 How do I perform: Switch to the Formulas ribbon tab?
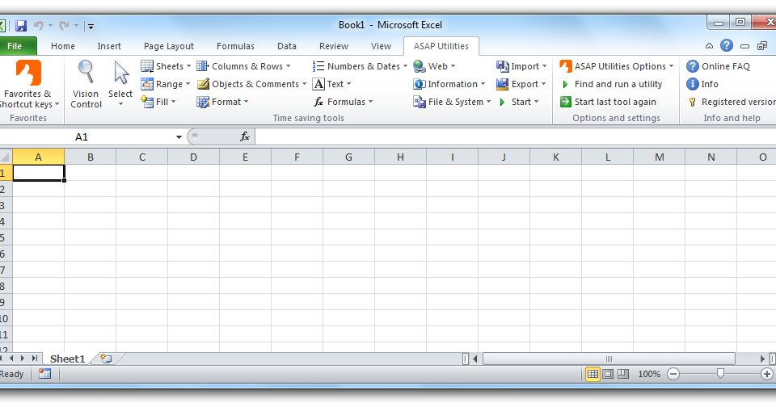point(235,46)
